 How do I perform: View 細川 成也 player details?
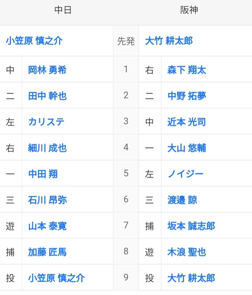point(47,148)
